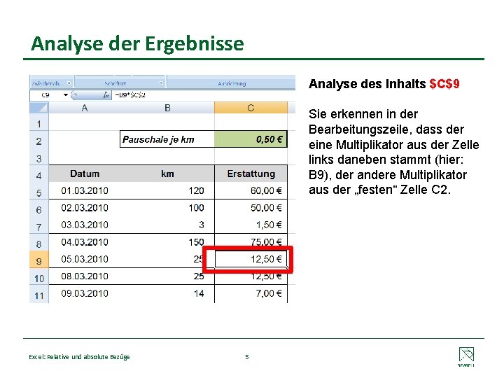The height and width of the screenshot is (378, 504).
Task: Click the slide logo icon bottom right
Action: [466, 356]
